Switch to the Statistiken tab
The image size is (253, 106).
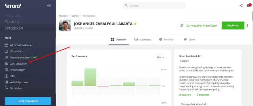coord(143,40)
